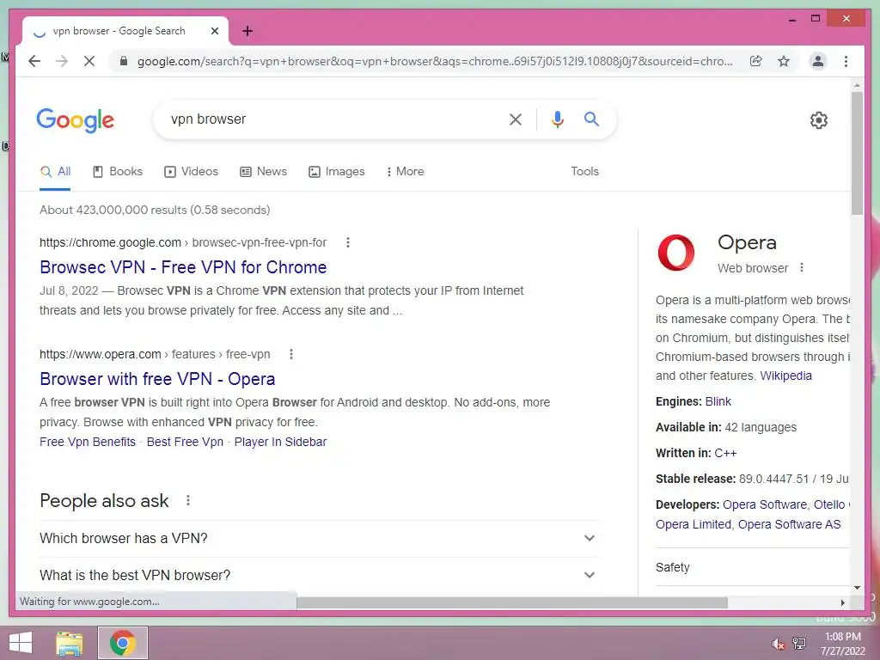
Task: Click https://chrome.google.com result URL
Action: click(x=110, y=242)
